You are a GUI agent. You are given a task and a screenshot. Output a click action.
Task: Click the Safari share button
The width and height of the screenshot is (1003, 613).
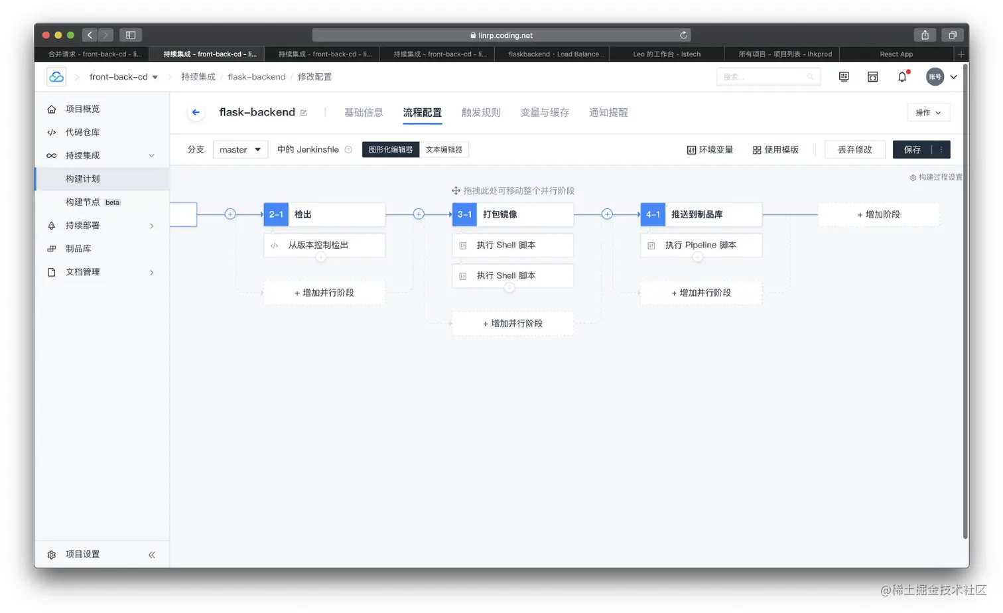coord(925,35)
